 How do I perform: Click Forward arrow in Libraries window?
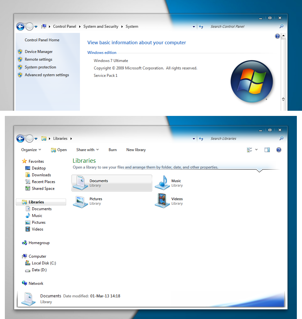coord(30,139)
